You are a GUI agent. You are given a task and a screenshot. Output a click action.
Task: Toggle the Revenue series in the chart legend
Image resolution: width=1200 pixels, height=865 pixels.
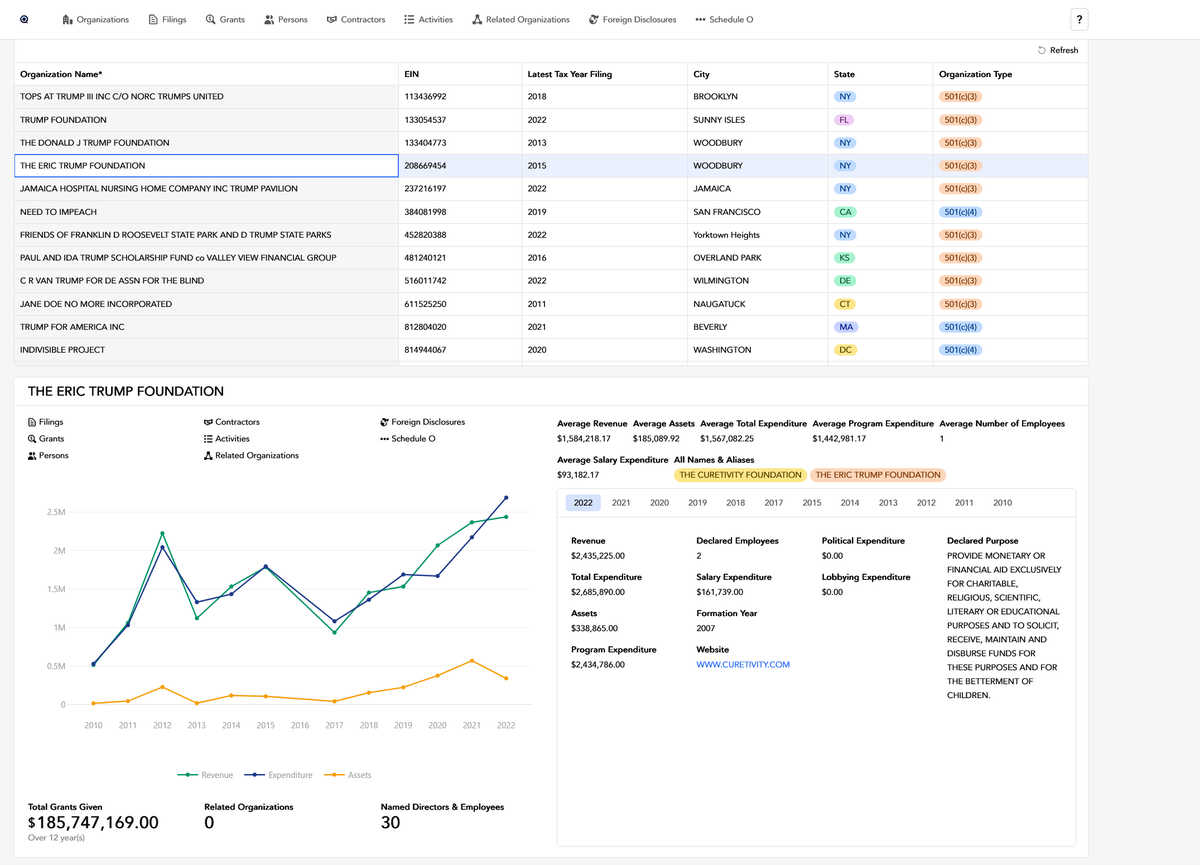pos(205,775)
